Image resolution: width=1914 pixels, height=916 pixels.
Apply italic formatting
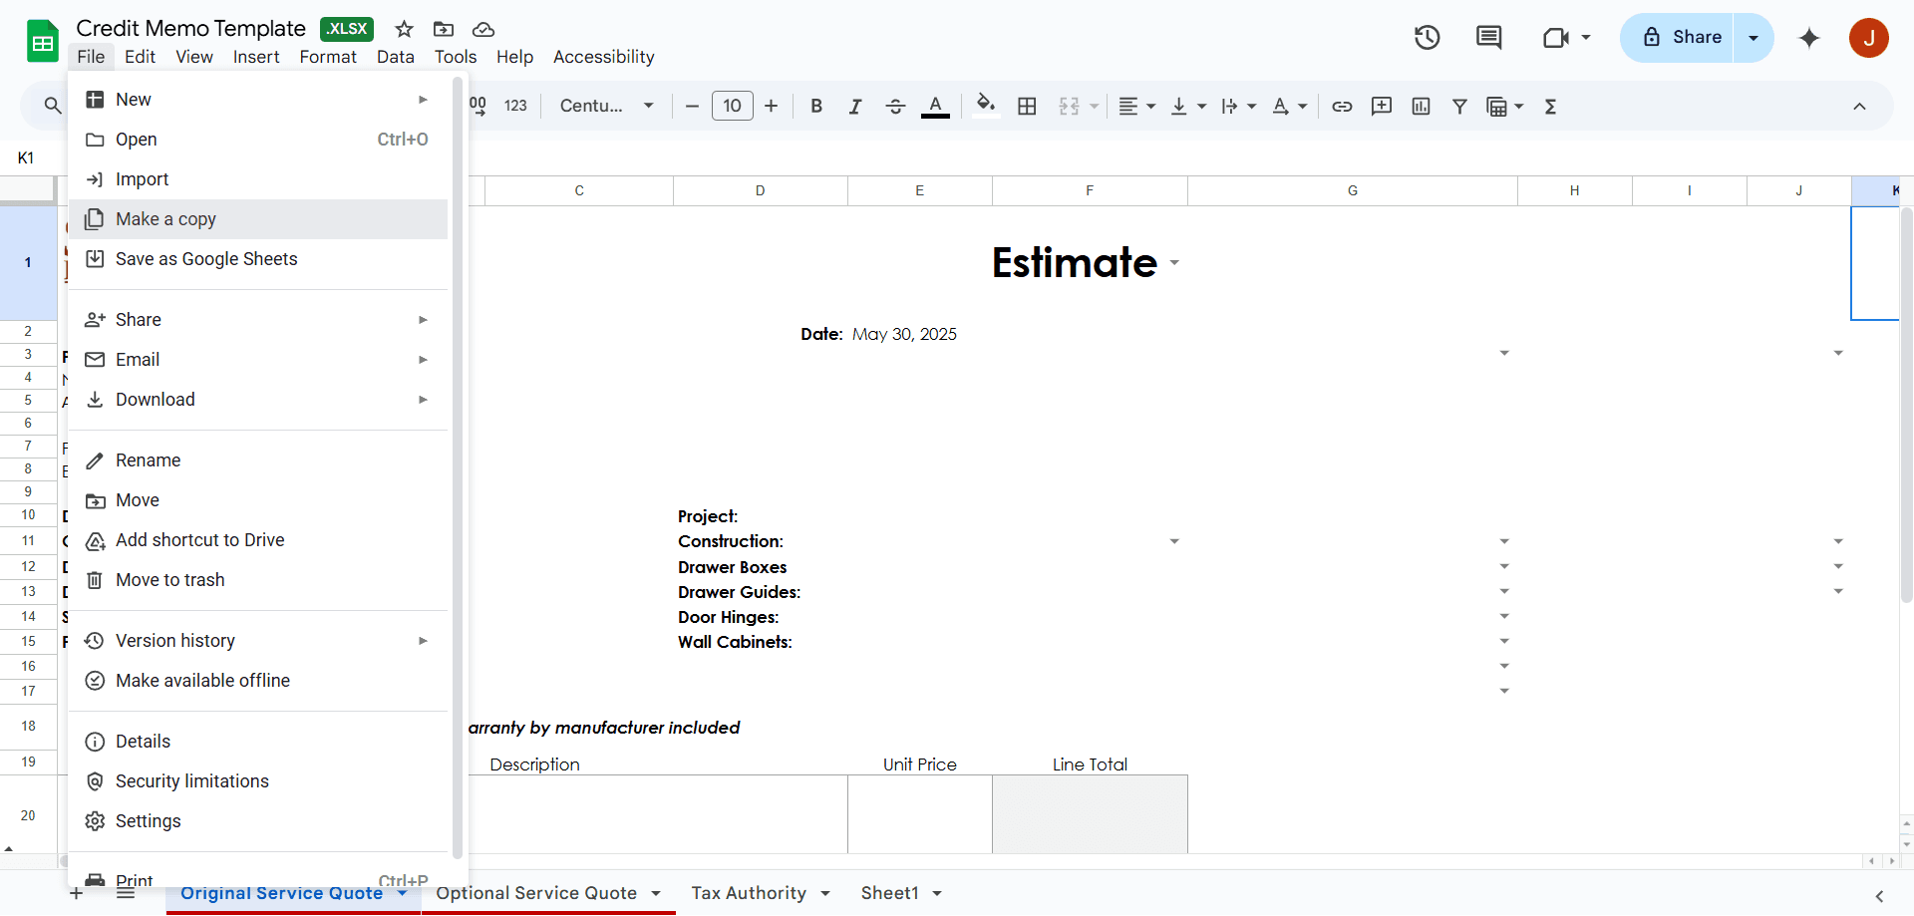tap(855, 106)
